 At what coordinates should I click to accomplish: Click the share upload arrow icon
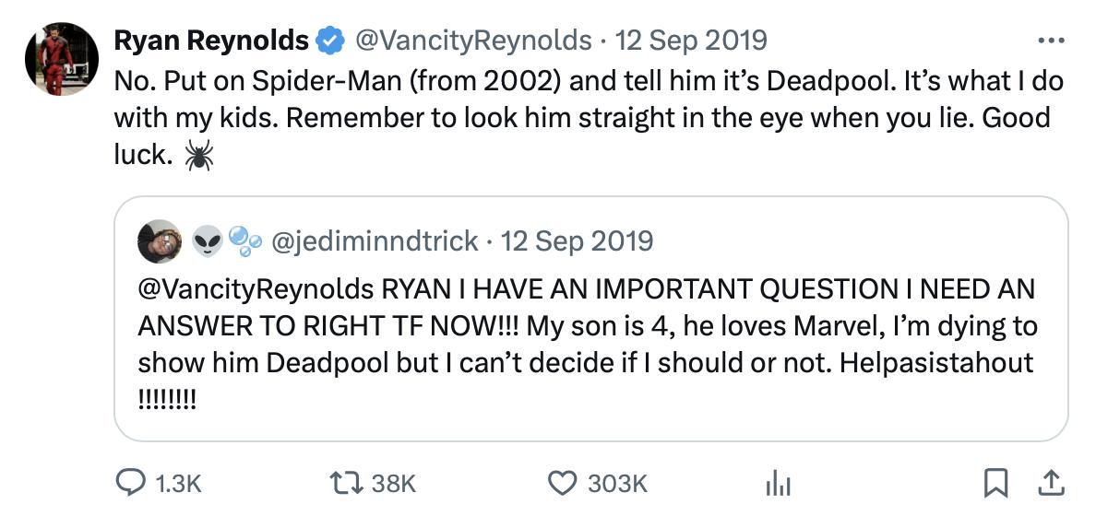coord(1049,481)
